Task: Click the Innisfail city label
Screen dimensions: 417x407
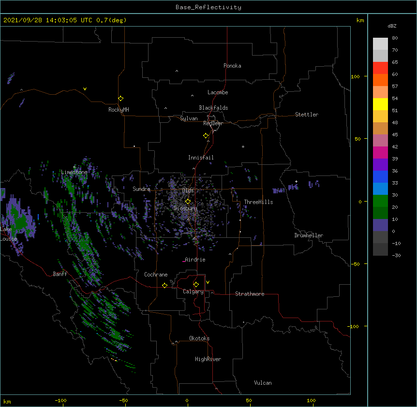Action: click(201, 158)
